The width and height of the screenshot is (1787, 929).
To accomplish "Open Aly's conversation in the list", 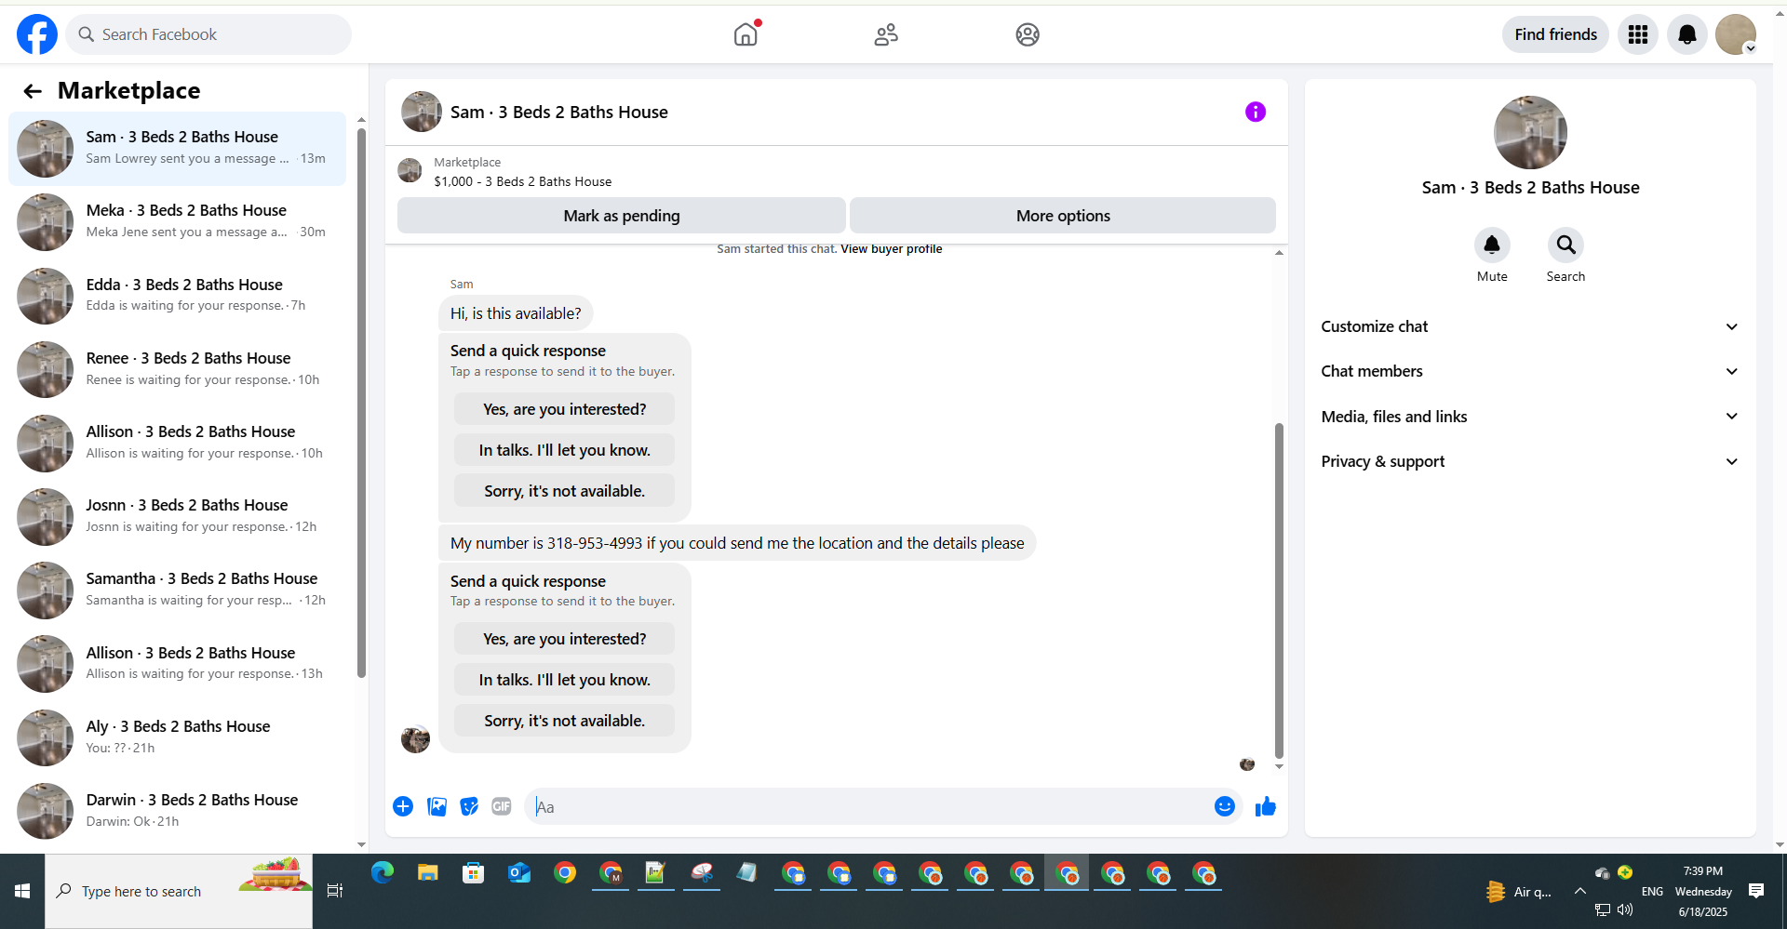I will pos(177,737).
